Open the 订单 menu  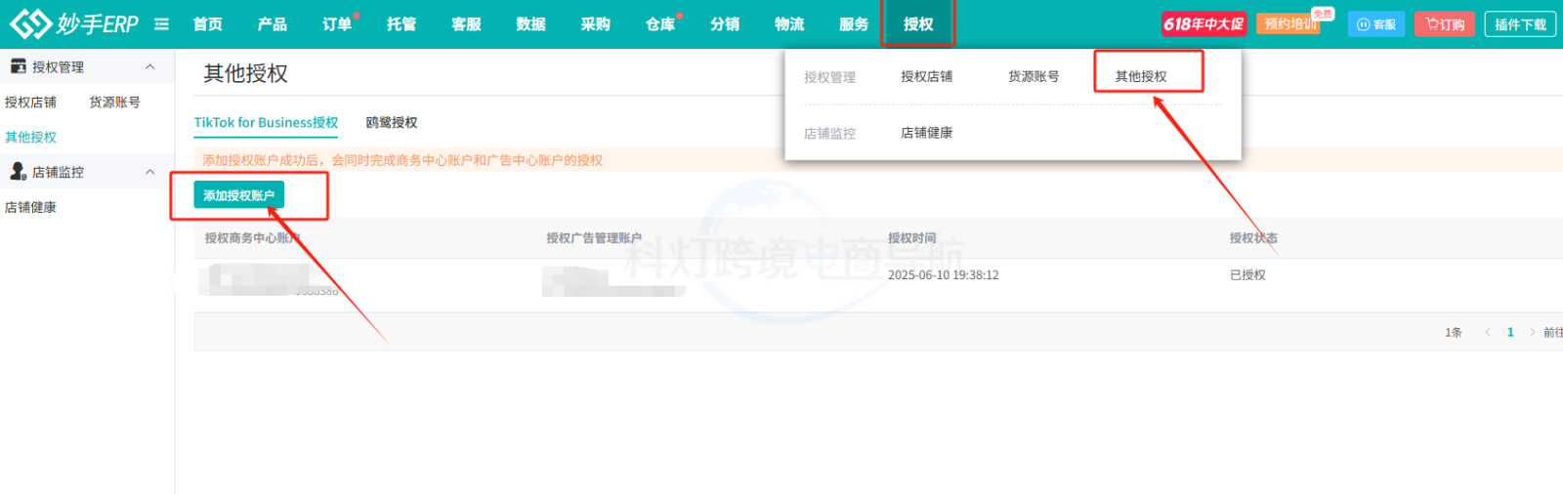pos(337,24)
